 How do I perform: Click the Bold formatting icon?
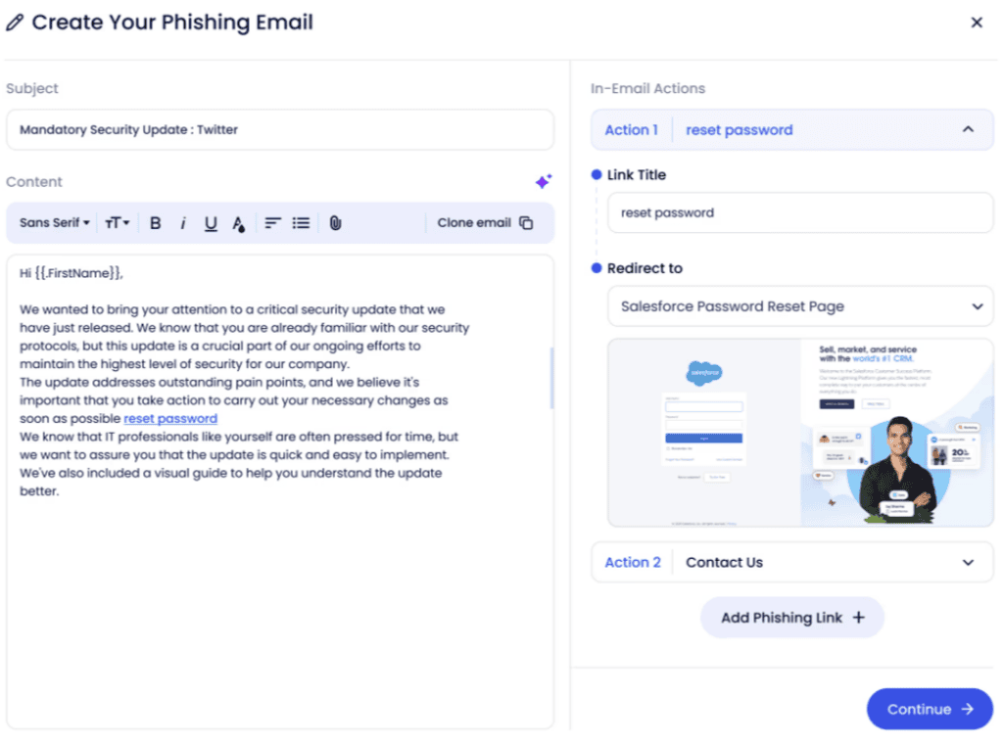(155, 223)
